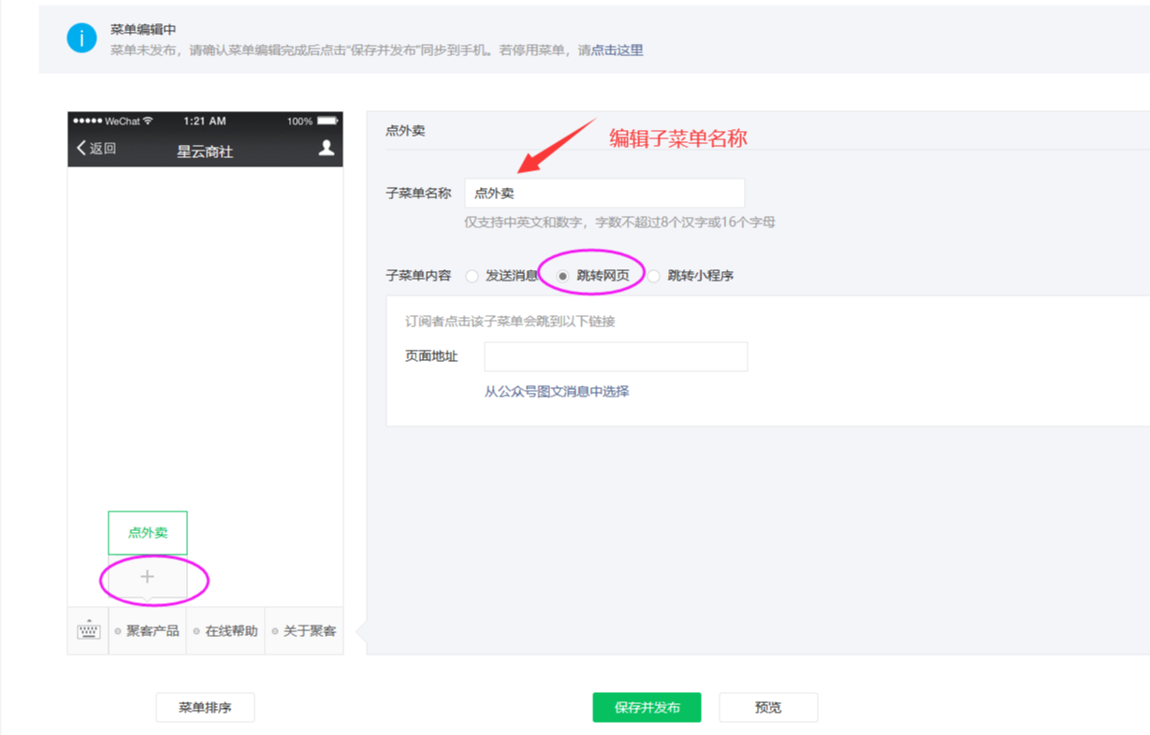Image resolution: width=1150 pixels, height=735 pixels.
Task: Click the 子菜单内容 label
Action: tap(418, 276)
